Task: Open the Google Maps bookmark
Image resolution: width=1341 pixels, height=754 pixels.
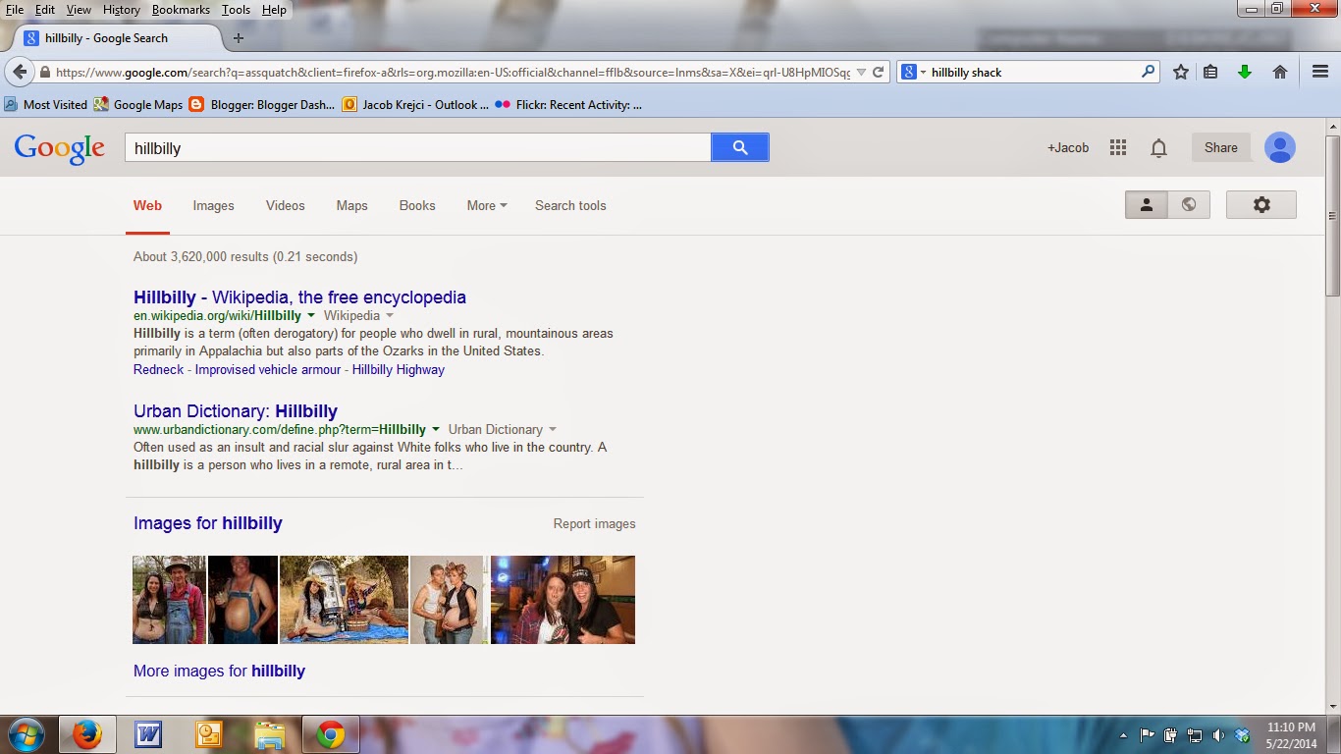Action: 138,104
